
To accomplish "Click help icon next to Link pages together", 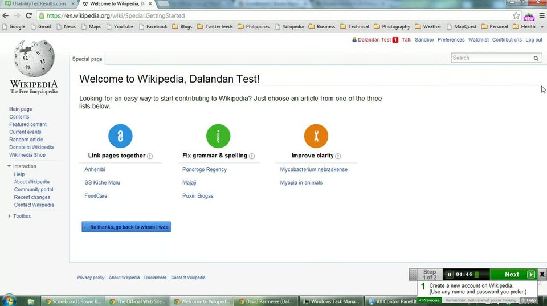I will click(x=150, y=156).
